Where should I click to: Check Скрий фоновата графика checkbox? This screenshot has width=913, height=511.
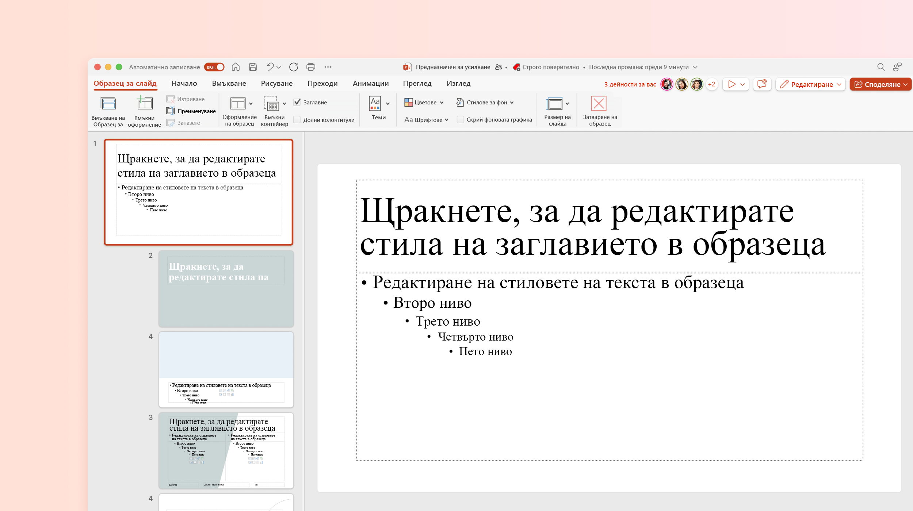pyautogui.click(x=461, y=119)
